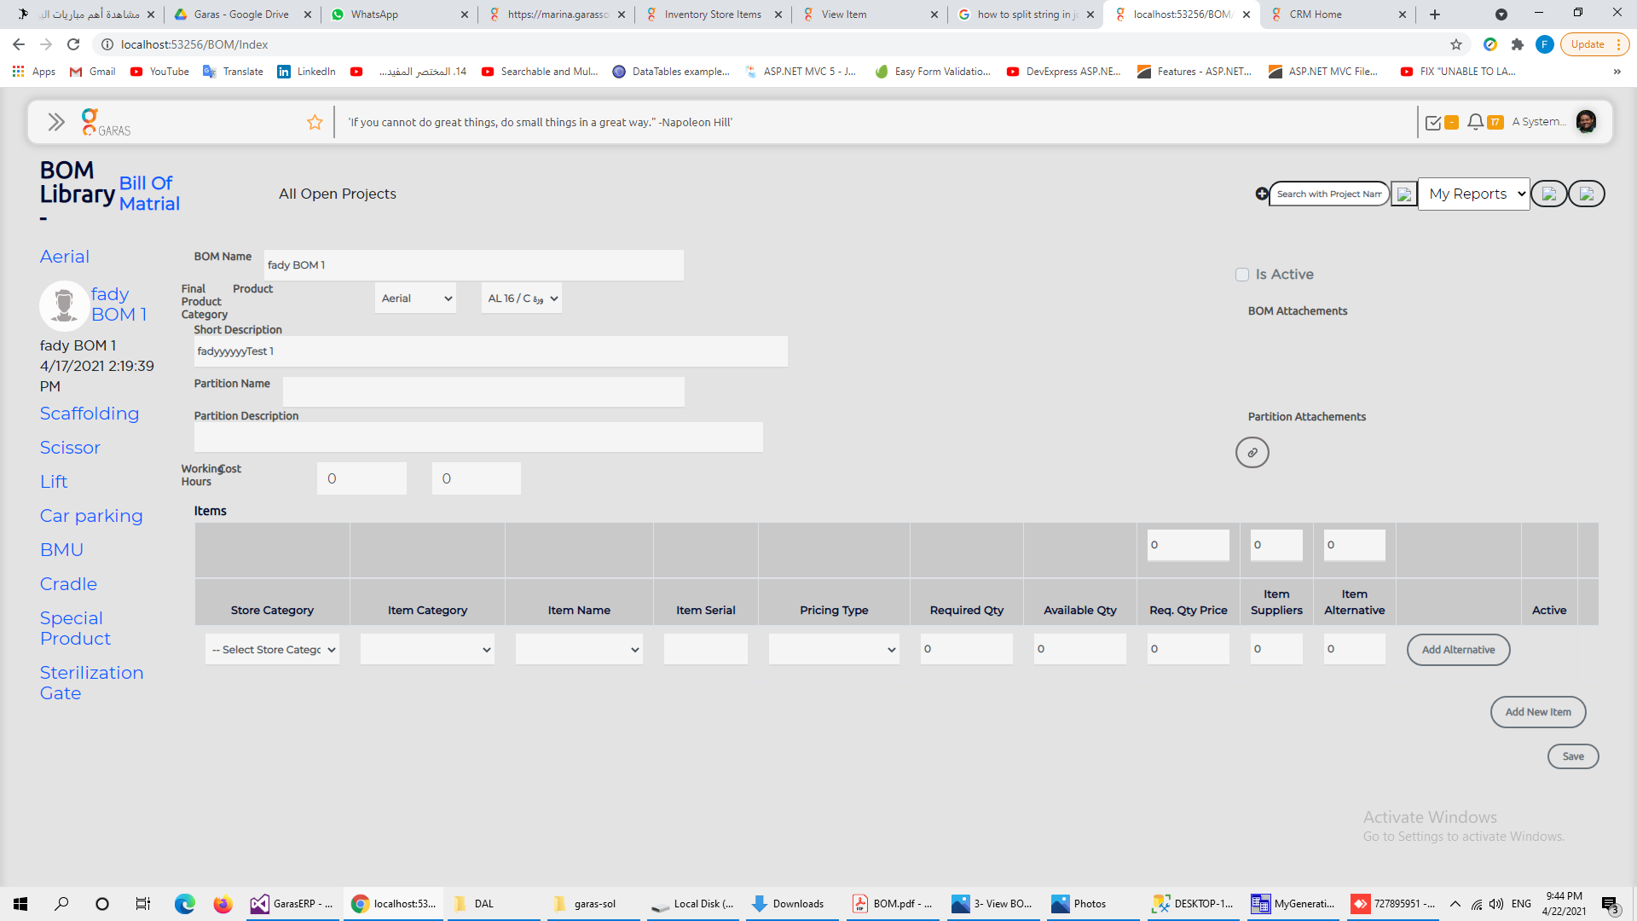Click the Add Alternative button

tap(1457, 650)
